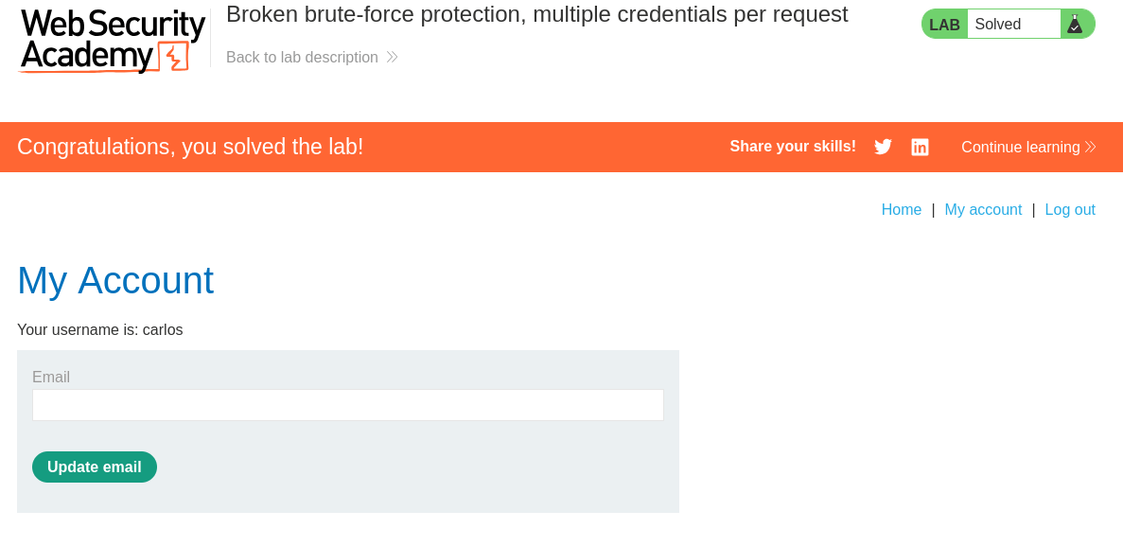This screenshot has height=546, width=1123.
Task: Click inside the Email input field
Action: click(x=348, y=404)
